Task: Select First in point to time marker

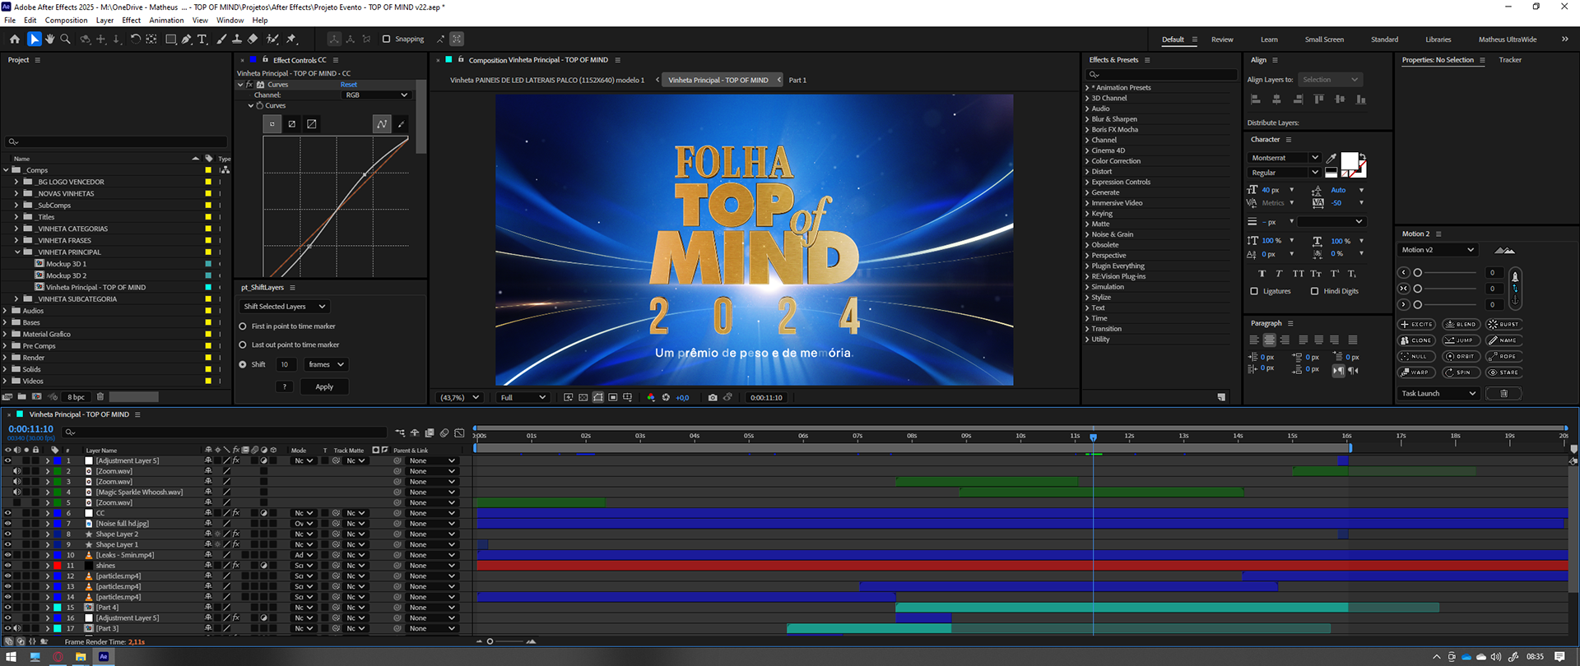Action: pos(243,326)
